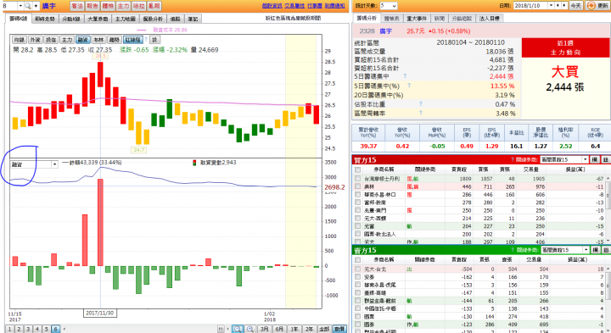Set chart range to 1年

[294, 329]
